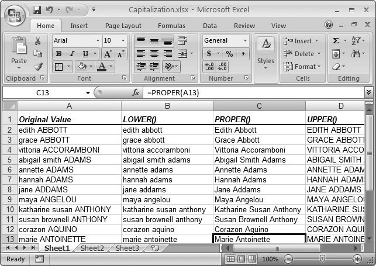376x266 pixels.
Task: Switch to Page Layout view in status bar
Action: pyautogui.click(x=242, y=259)
